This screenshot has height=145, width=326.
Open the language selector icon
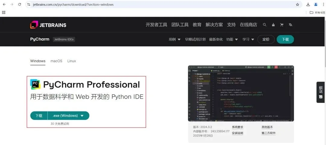[x=290, y=25]
